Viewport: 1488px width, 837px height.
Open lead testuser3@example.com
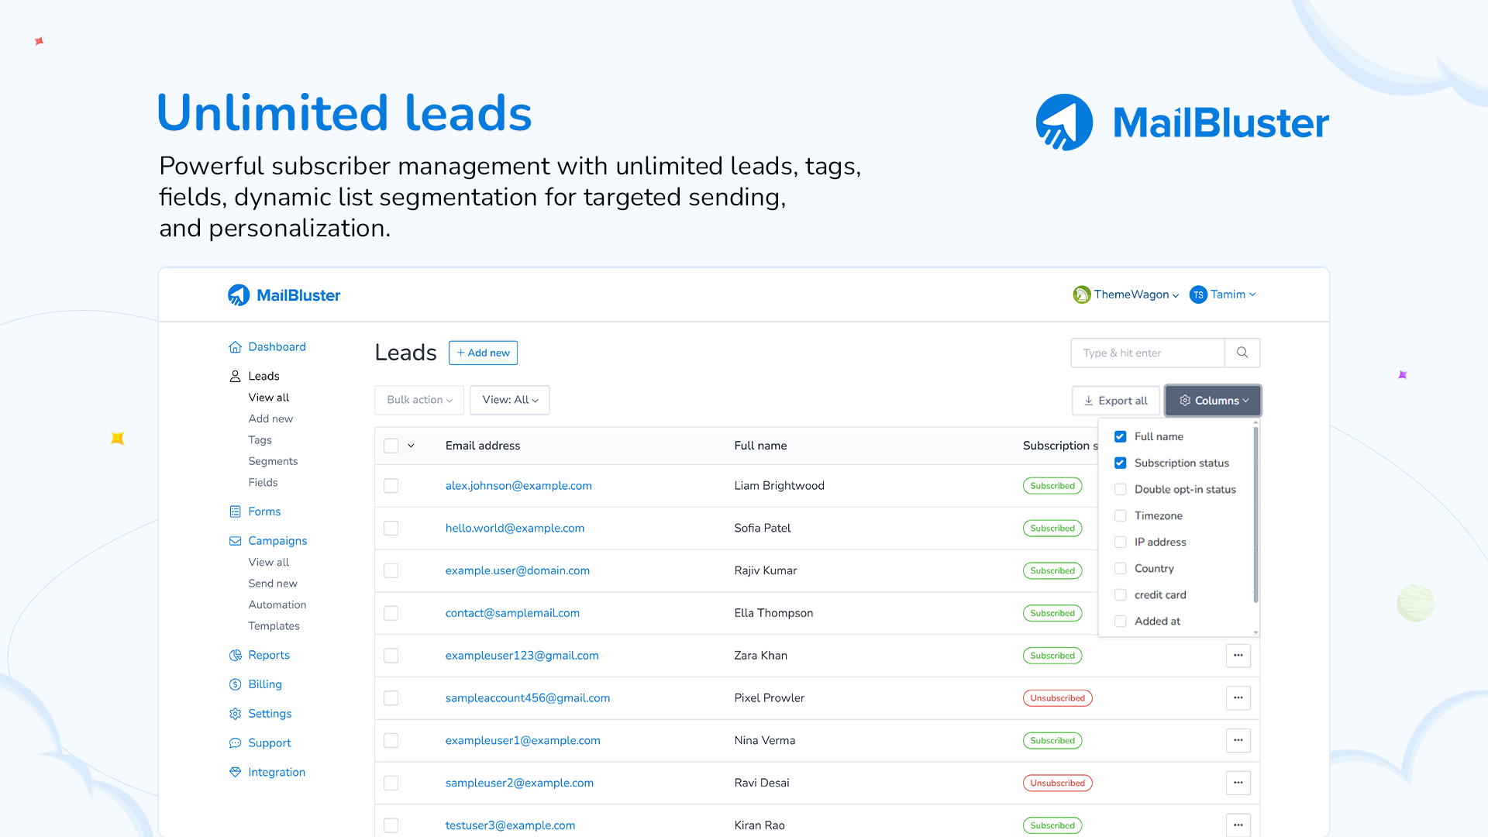510,825
